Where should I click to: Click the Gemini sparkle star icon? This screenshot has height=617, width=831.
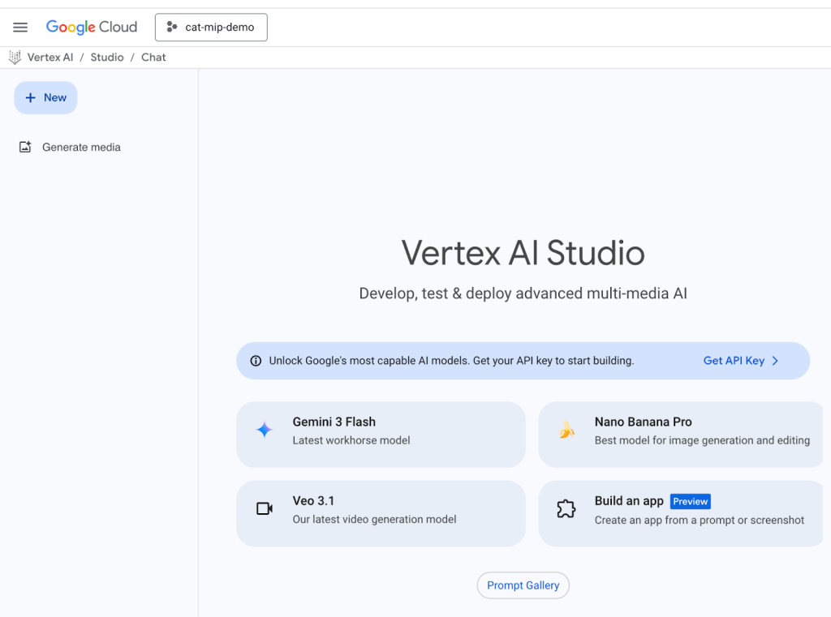(265, 431)
